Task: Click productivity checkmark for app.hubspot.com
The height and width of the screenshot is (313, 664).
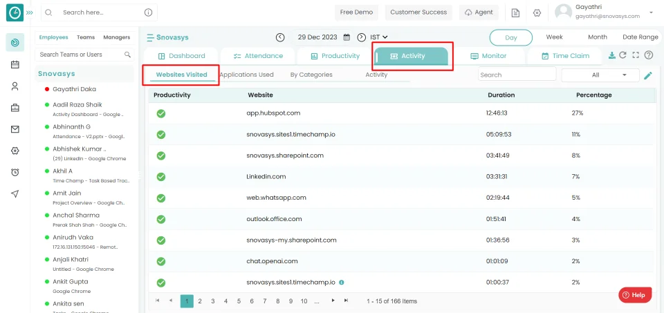Action: (x=161, y=113)
